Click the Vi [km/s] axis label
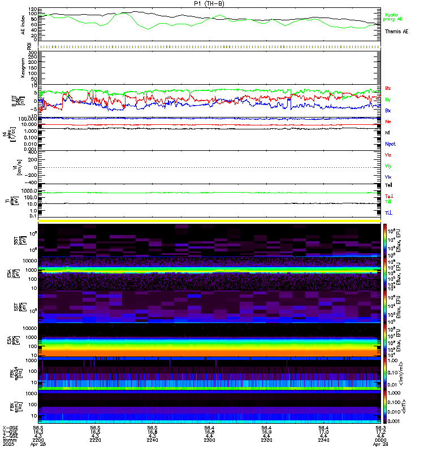This screenshot has height=452, width=424. [x=18, y=167]
